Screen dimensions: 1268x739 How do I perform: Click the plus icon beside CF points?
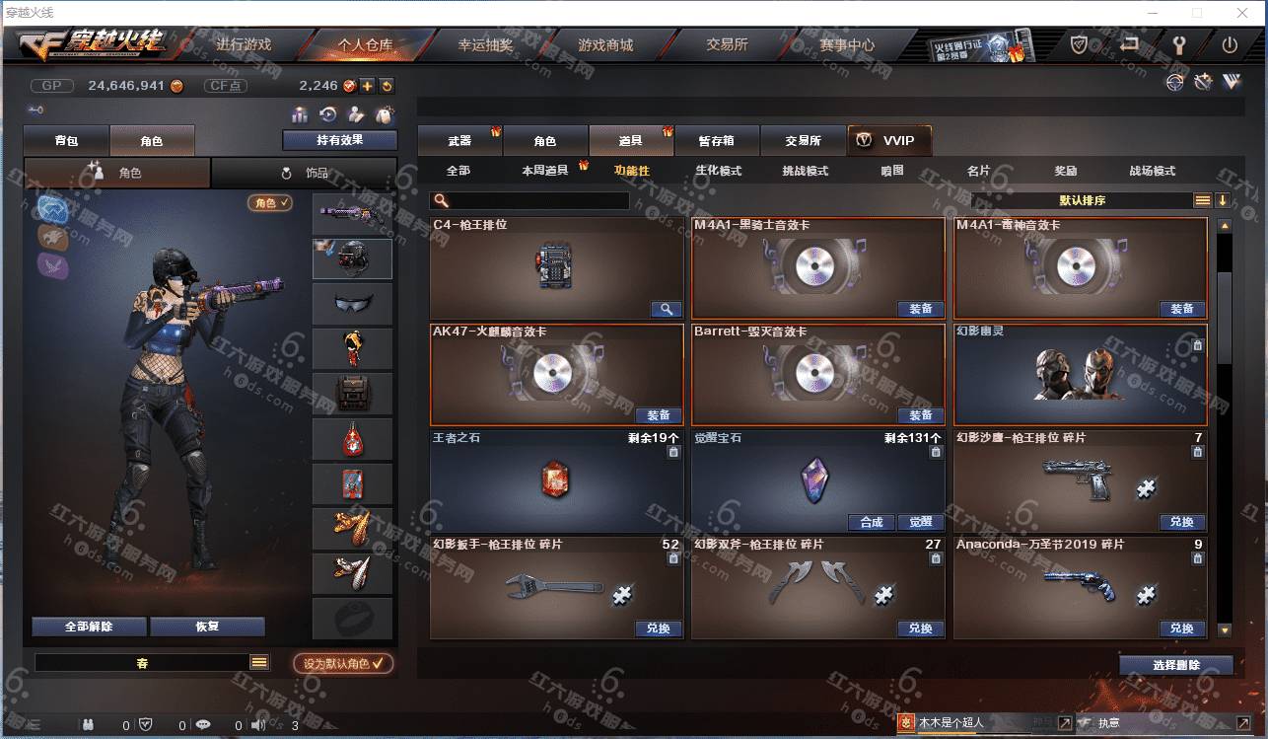click(367, 86)
